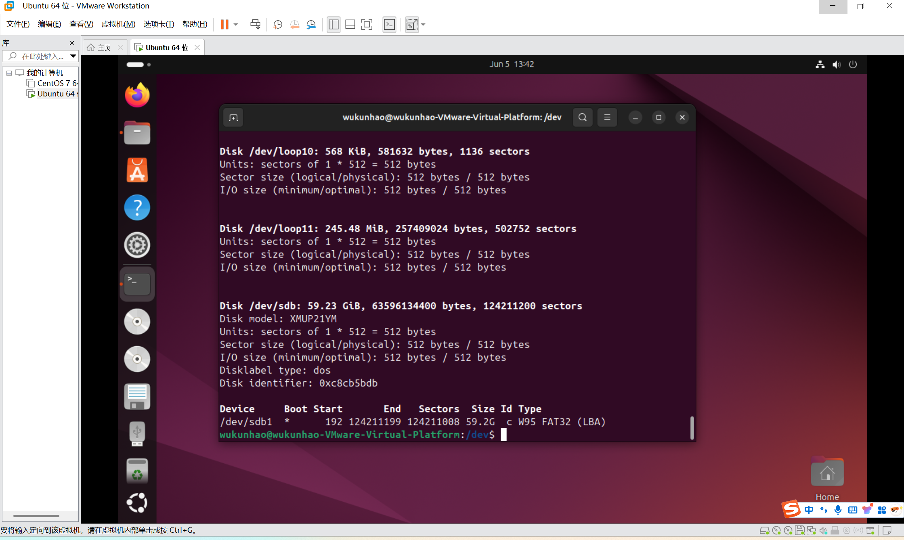
Task: Click the library search input field
Action: (x=42, y=56)
